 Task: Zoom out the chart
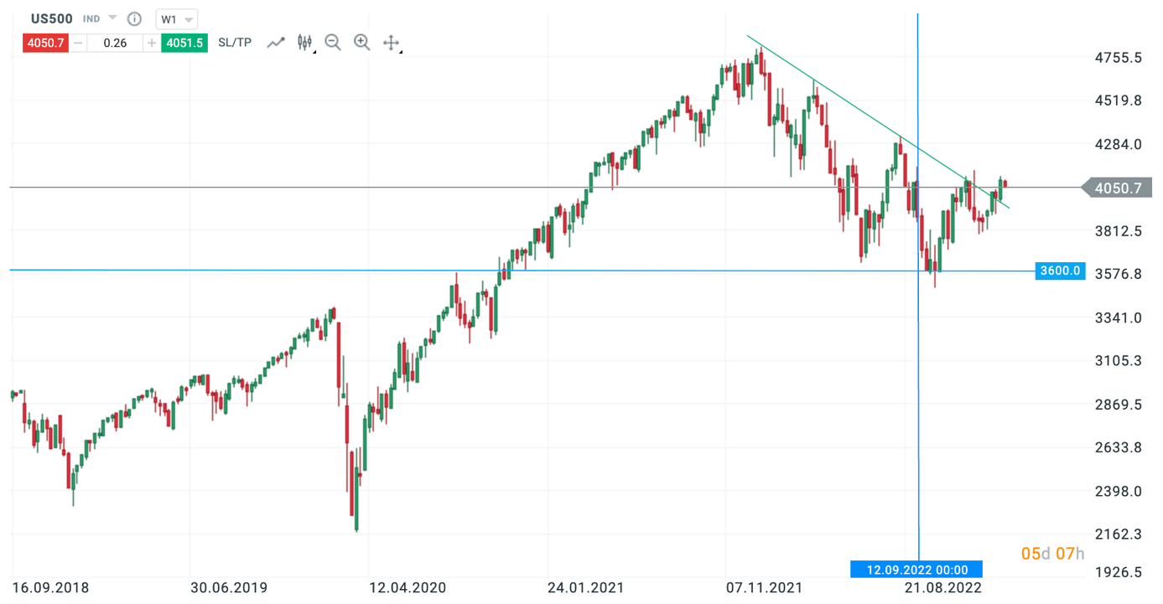click(333, 43)
